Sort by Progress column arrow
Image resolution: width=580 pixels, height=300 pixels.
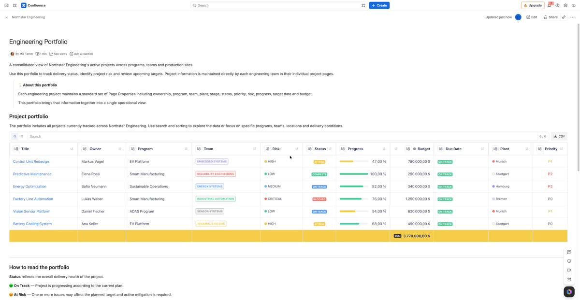coord(384,149)
